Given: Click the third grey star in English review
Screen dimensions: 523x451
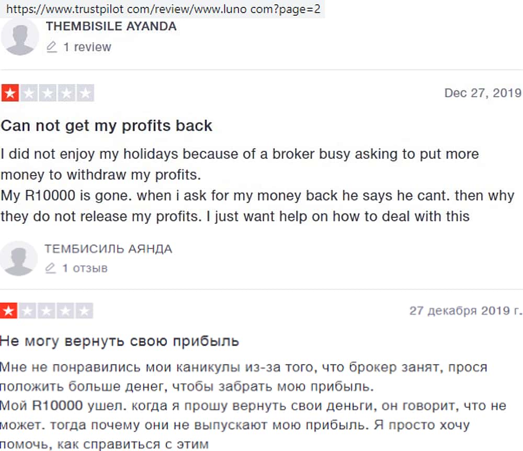Looking at the screenshot, I should [48, 94].
